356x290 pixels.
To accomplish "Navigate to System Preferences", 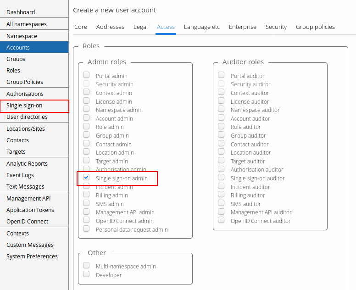I will click(32, 257).
